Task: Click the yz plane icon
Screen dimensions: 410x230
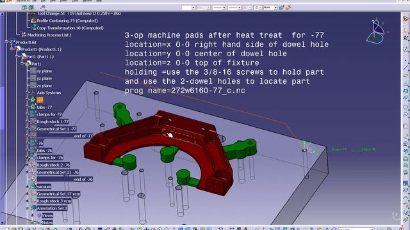Action: pos(33,78)
